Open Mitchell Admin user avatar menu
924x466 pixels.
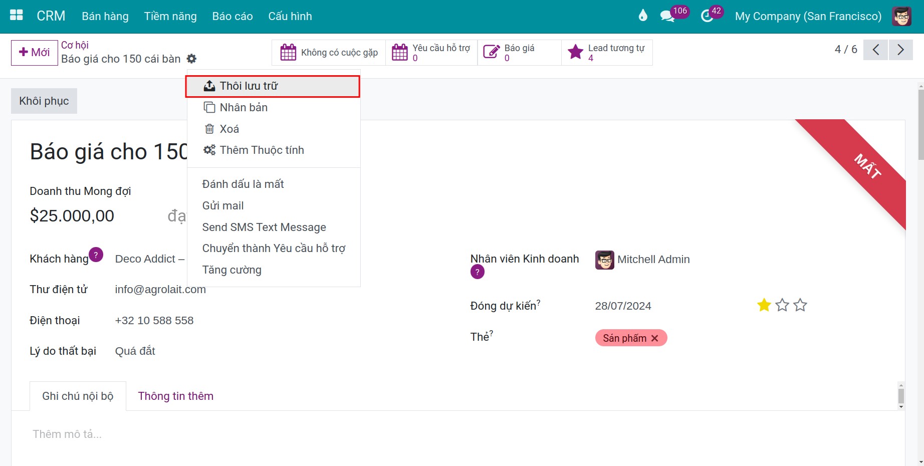click(x=901, y=16)
